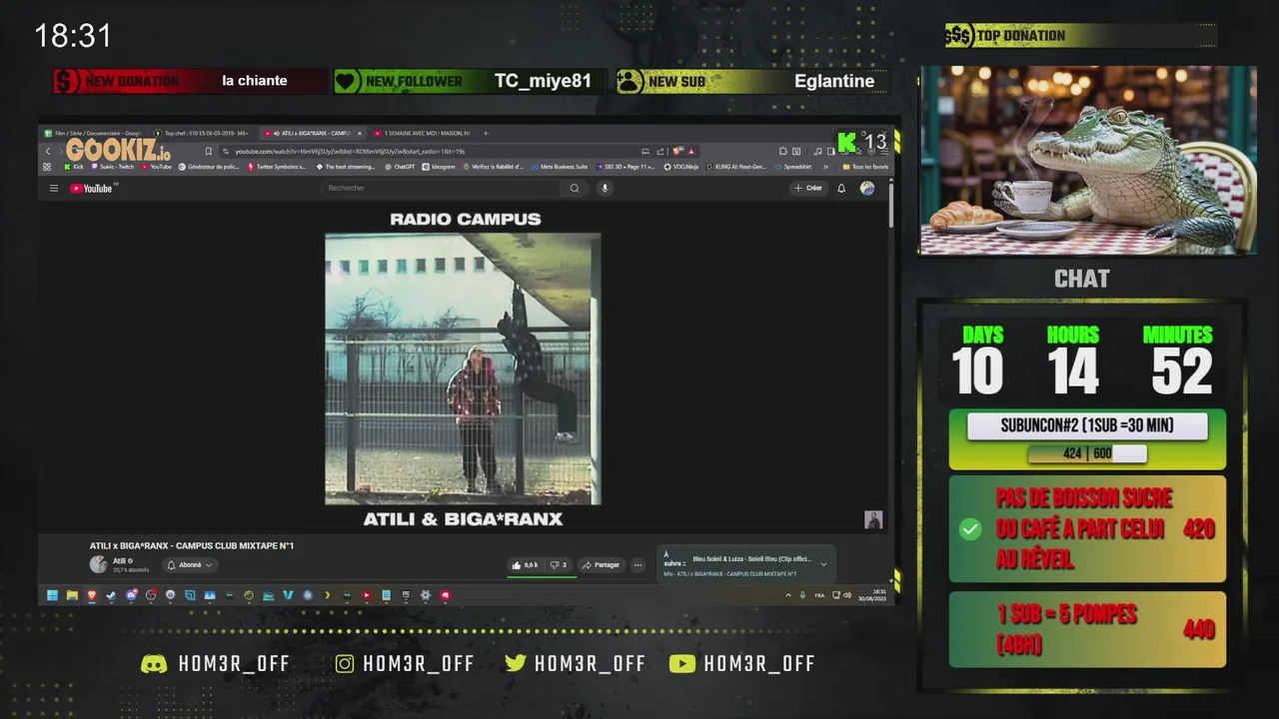Click the Partager share button

coord(601,565)
